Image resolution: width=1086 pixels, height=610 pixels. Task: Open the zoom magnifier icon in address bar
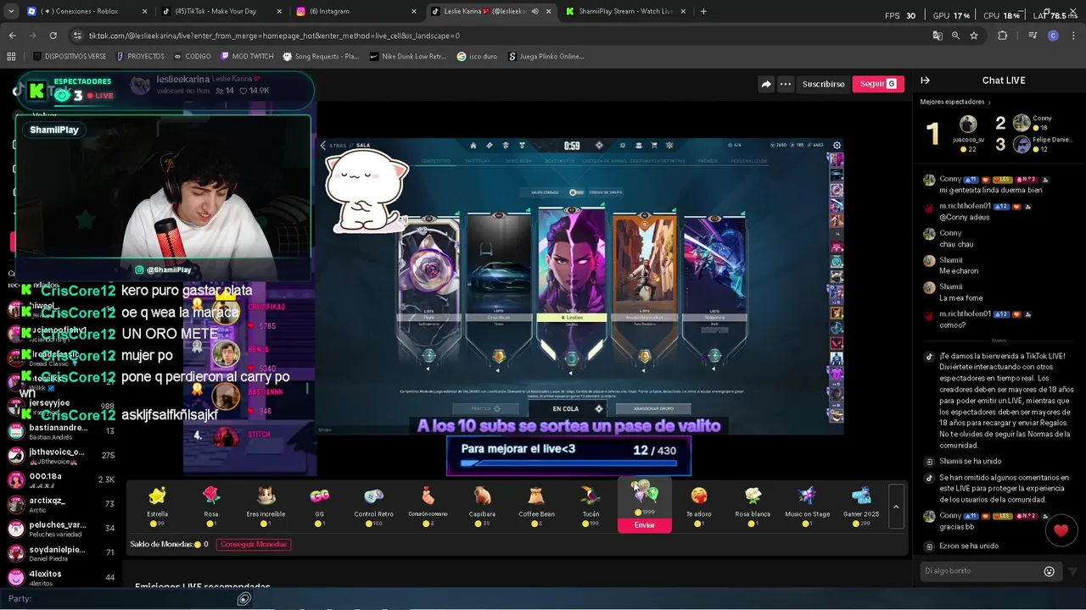[x=955, y=36]
